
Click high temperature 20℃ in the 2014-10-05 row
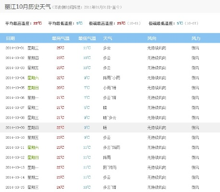point(61,88)
